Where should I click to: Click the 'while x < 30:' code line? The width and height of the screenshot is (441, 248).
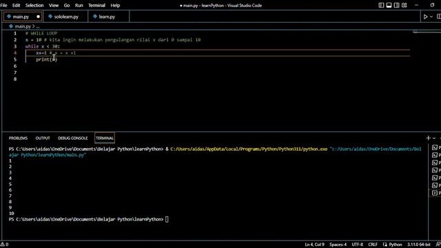tap(43, 46)
